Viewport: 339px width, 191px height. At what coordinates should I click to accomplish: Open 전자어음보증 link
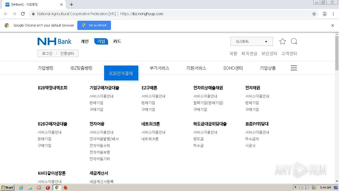(x=100, y=152)
